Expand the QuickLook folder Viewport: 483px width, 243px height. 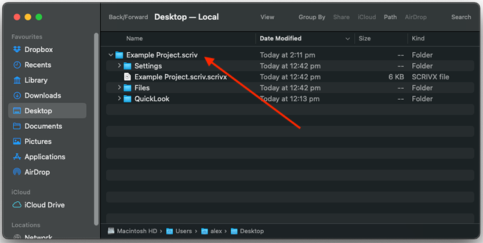tap(119, 99)
